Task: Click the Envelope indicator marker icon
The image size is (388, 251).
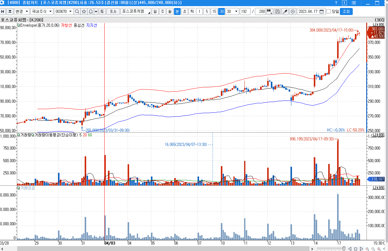Action: click(x=18, y=25)
